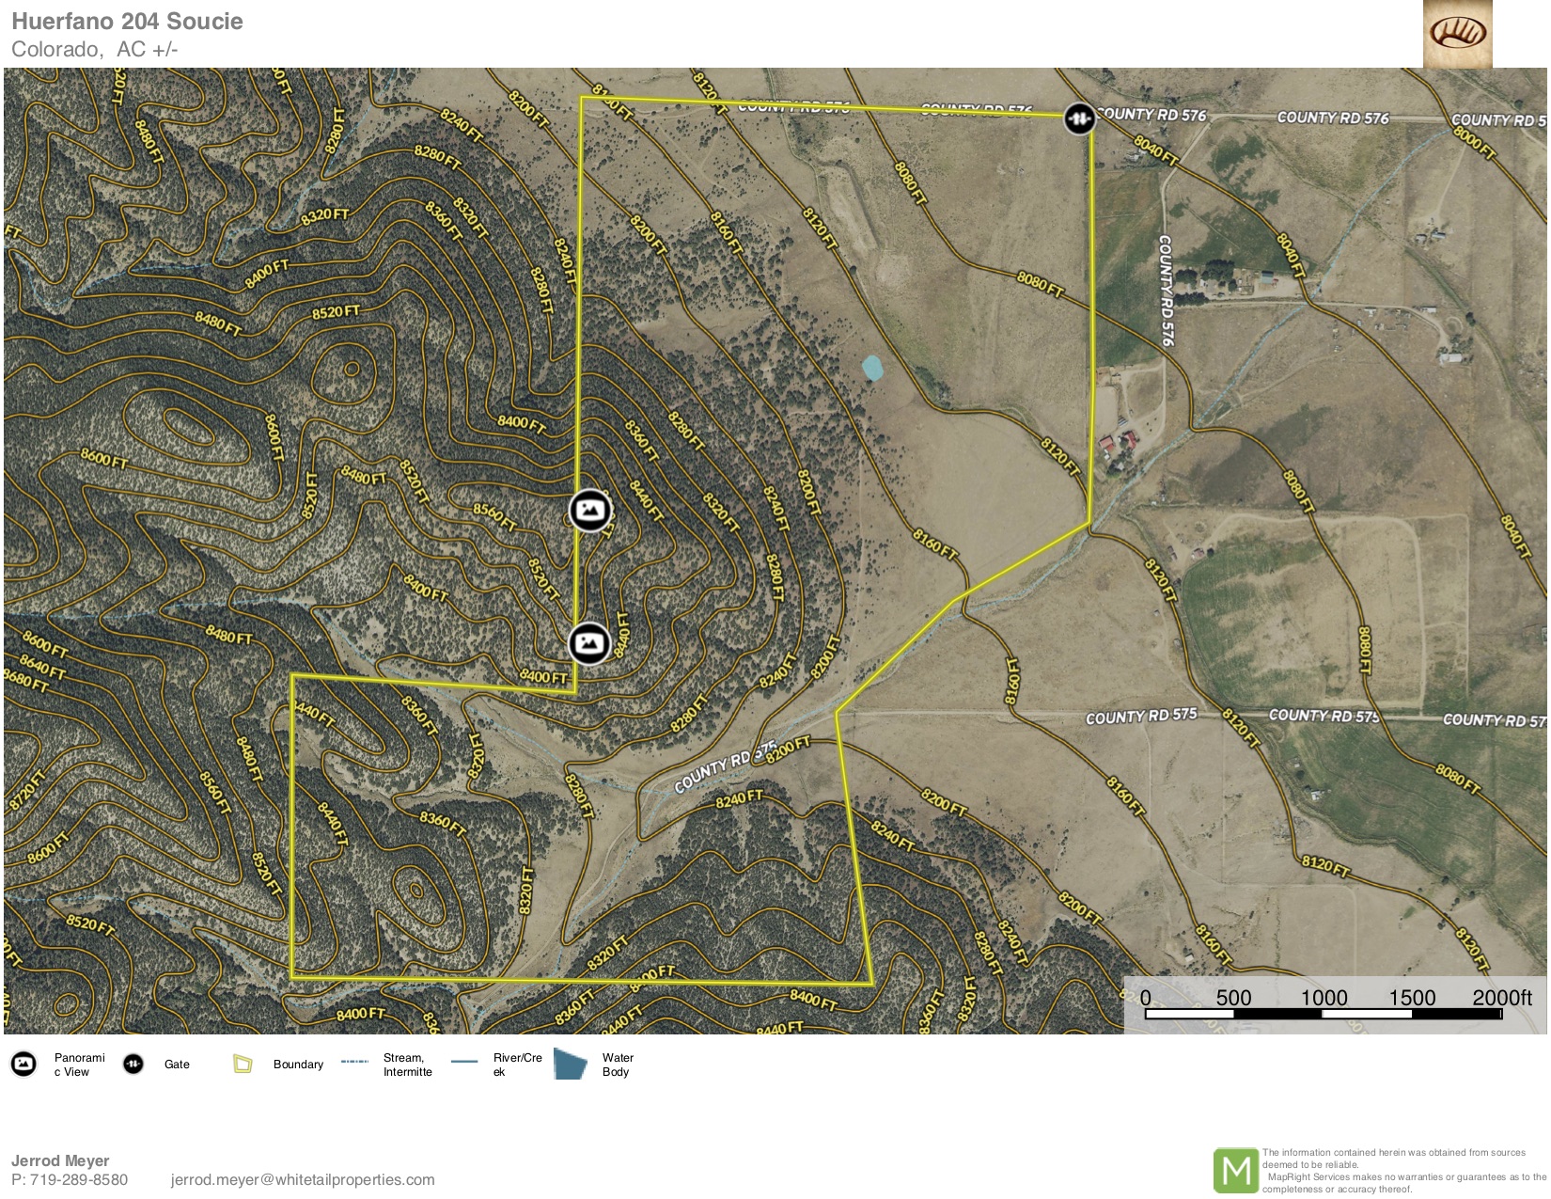Click the Whitetail Properties antler logo
Image resolution: width=1551 pixels, height=1199 pixels.
tap(1457, 34)
